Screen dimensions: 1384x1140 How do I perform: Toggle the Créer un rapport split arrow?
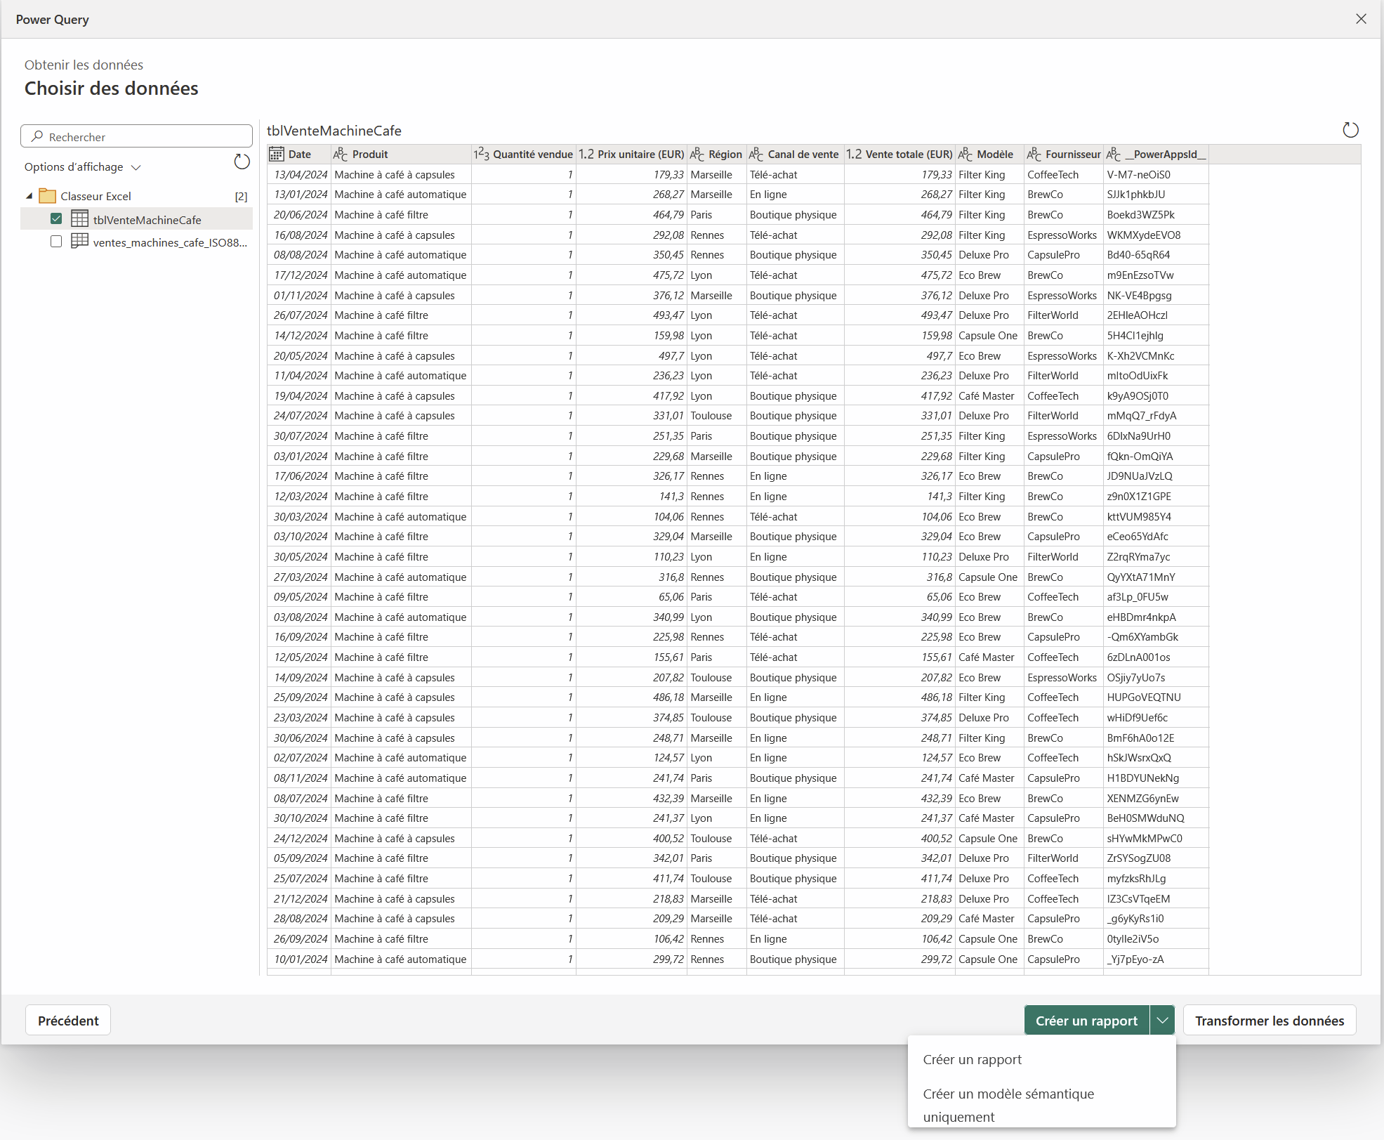coord(1163,1021)
